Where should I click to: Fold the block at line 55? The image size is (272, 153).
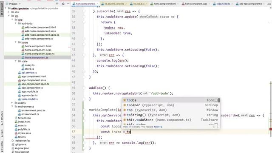click(x=84, y=121)
